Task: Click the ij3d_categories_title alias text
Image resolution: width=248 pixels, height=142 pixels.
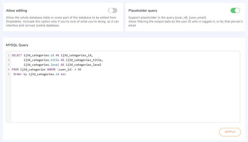Action: point(84,60)
